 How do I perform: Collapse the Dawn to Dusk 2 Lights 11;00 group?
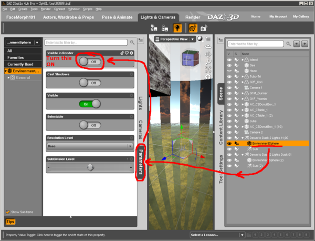click(x=243, y=138)
